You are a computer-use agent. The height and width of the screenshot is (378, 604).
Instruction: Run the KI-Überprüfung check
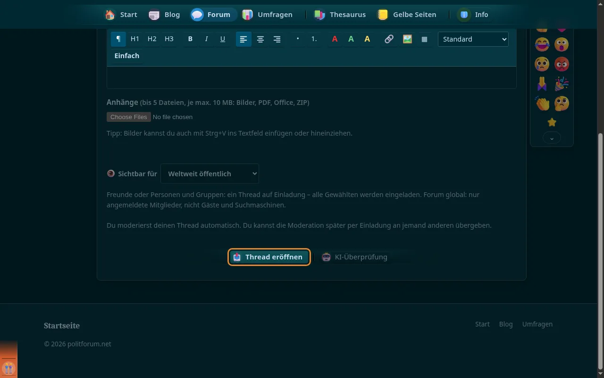coord(355,257)
